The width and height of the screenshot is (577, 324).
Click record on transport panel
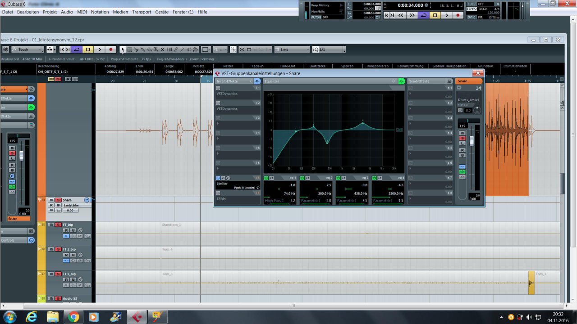(458, 15)
